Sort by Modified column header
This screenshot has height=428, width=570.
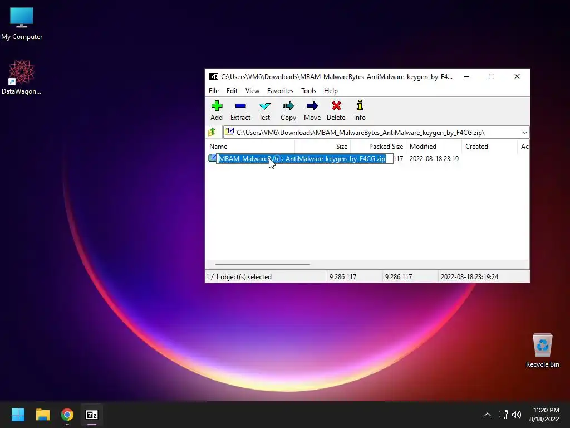click(434, 147)
